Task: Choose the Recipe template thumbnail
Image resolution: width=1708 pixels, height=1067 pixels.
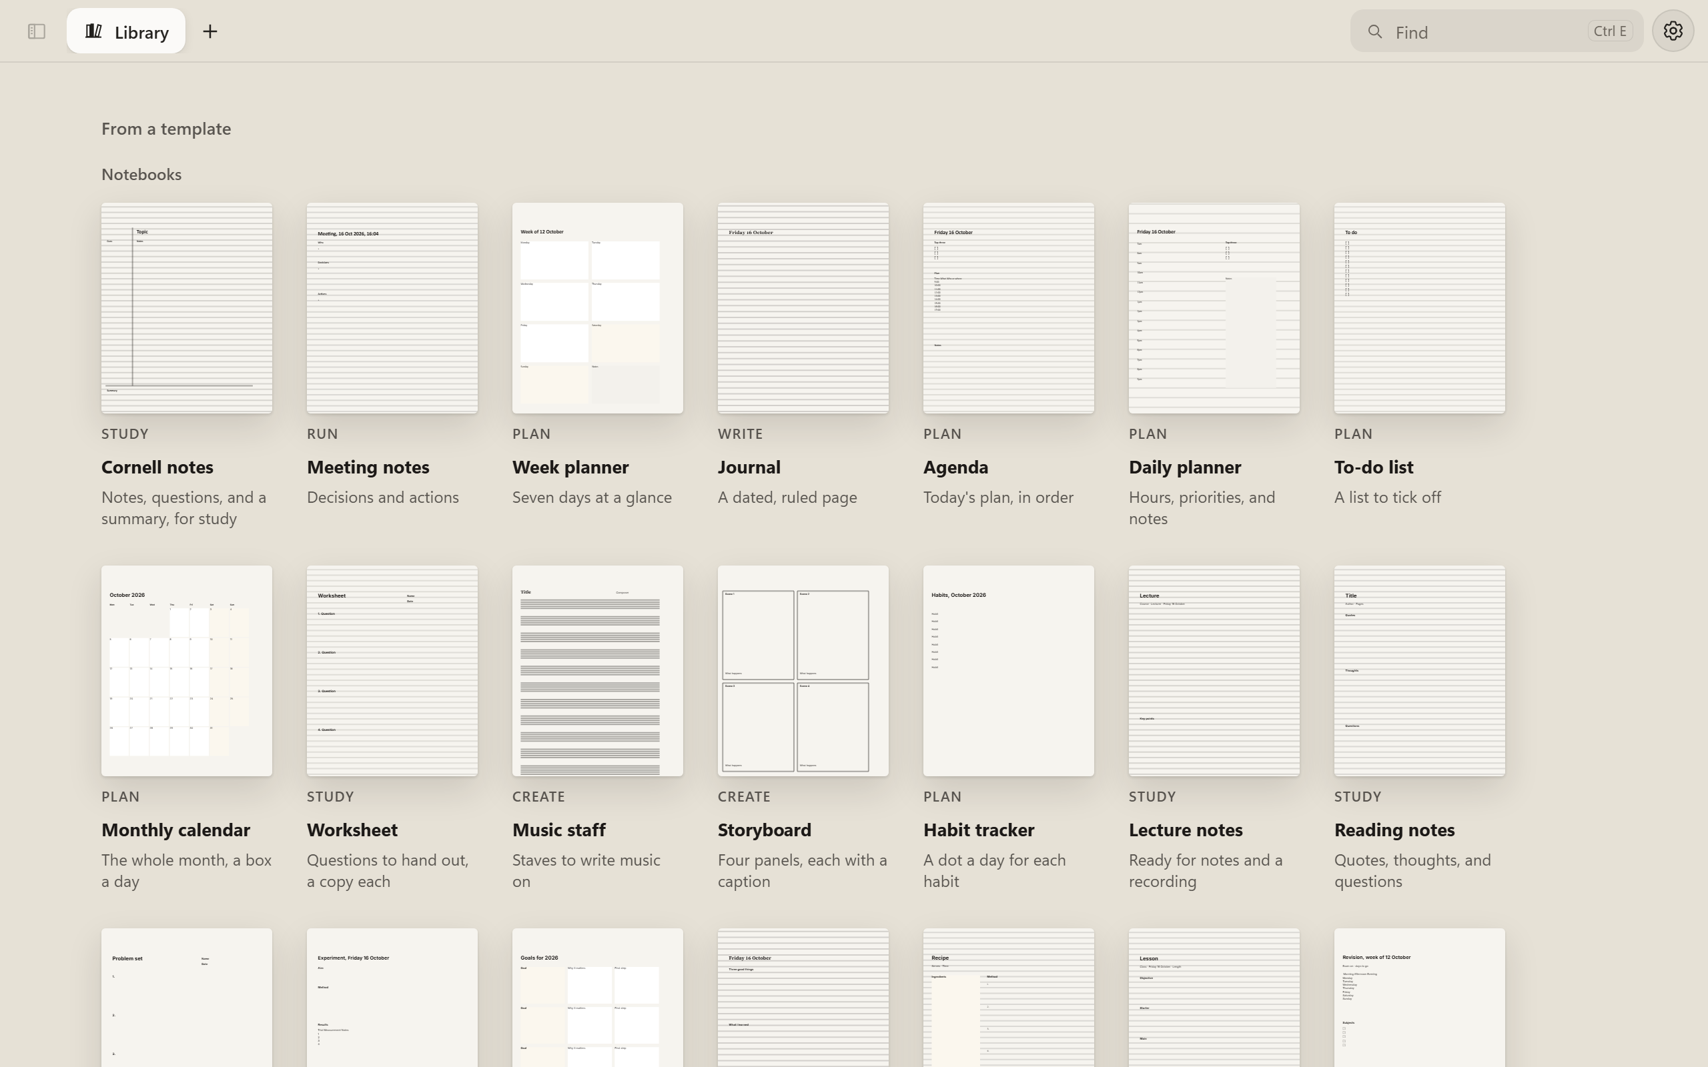Action: click(1009, 998)
